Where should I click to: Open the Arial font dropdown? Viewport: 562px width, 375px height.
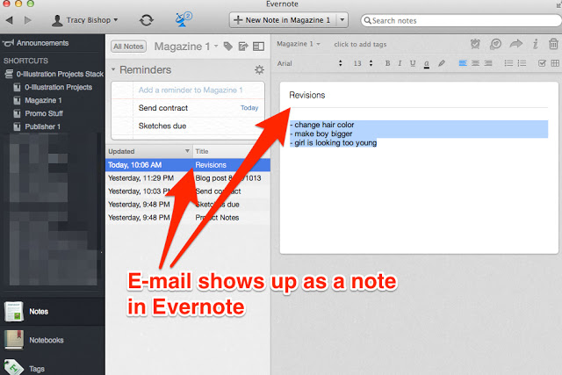coord(307,63)
